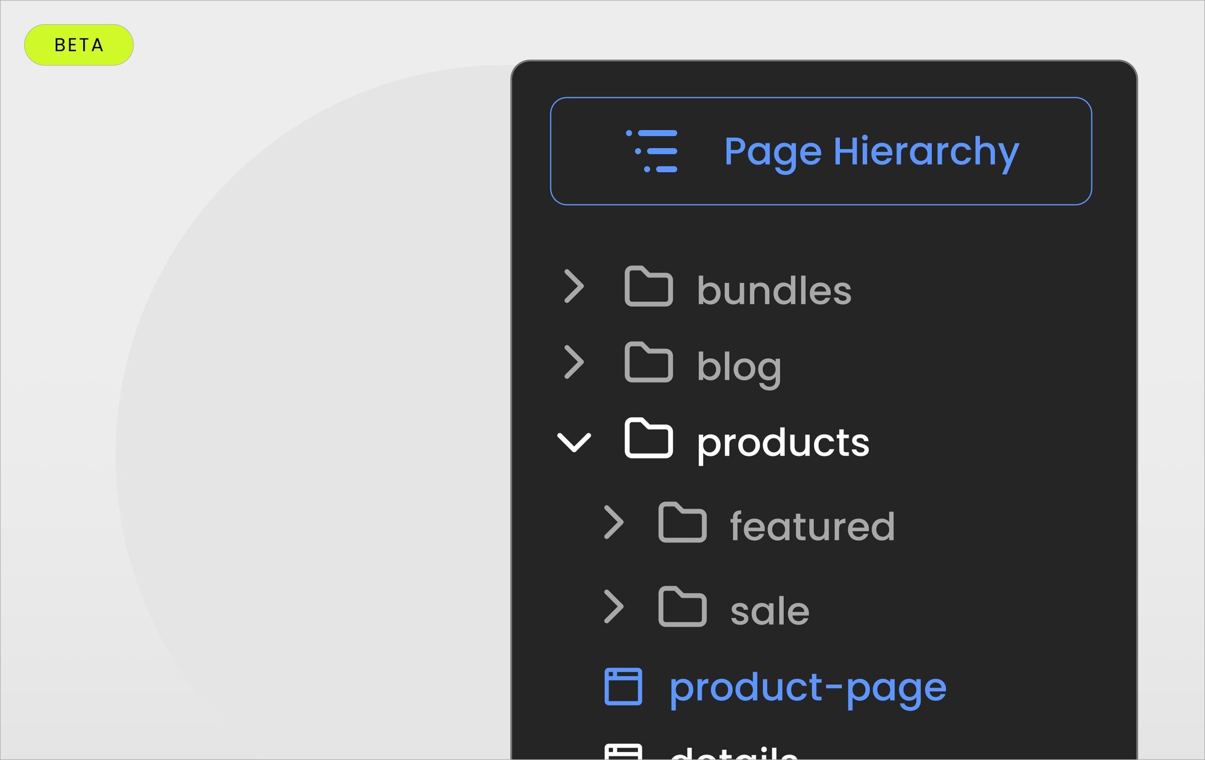Click the sale folder icon

pyautogui.click(x=682, y=606)
